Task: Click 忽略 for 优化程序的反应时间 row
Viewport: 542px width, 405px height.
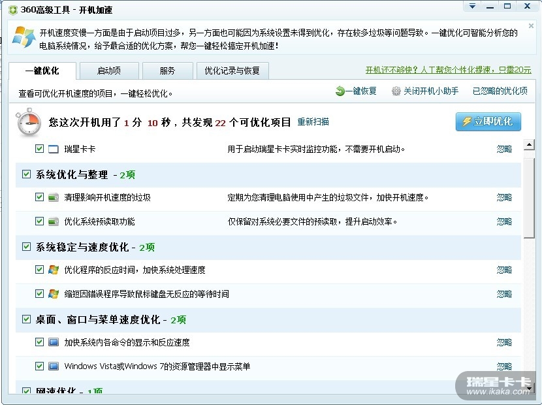Action: 504,270
